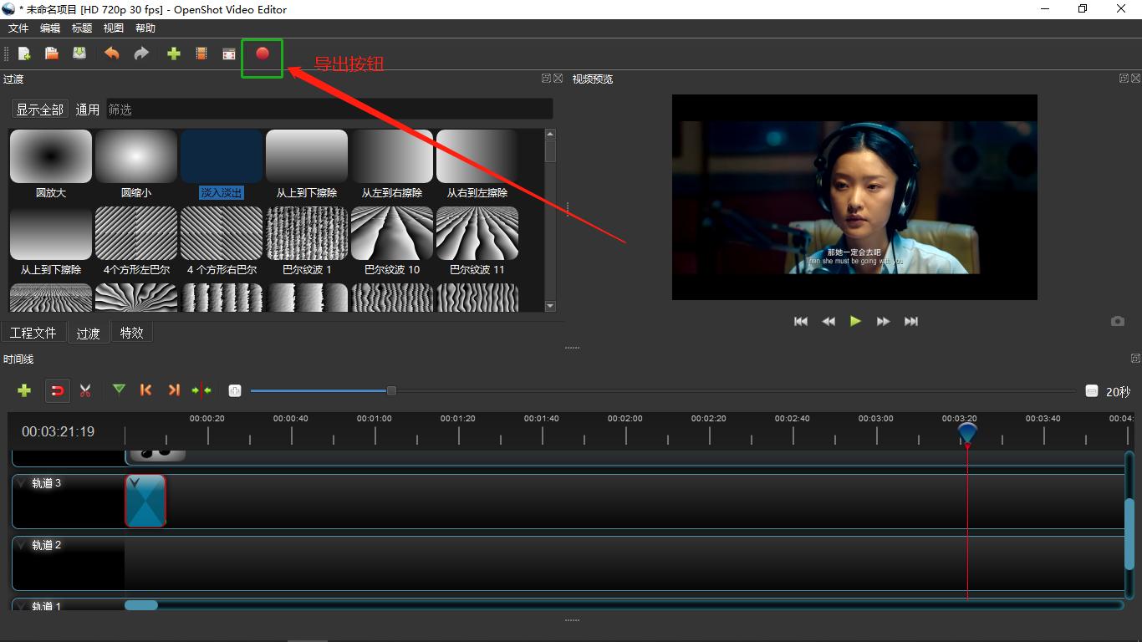
Task: Jump to the previous marker
Action: click(x=146, y=390)
